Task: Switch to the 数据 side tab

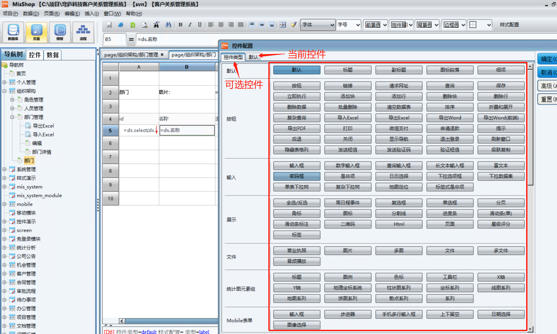Action: point(53,55)
